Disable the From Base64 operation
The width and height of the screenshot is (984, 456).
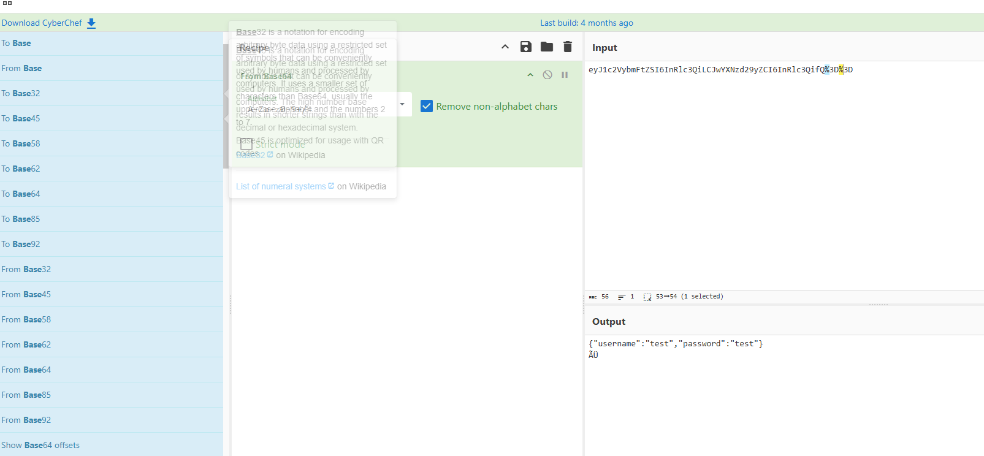click(547, 75)
